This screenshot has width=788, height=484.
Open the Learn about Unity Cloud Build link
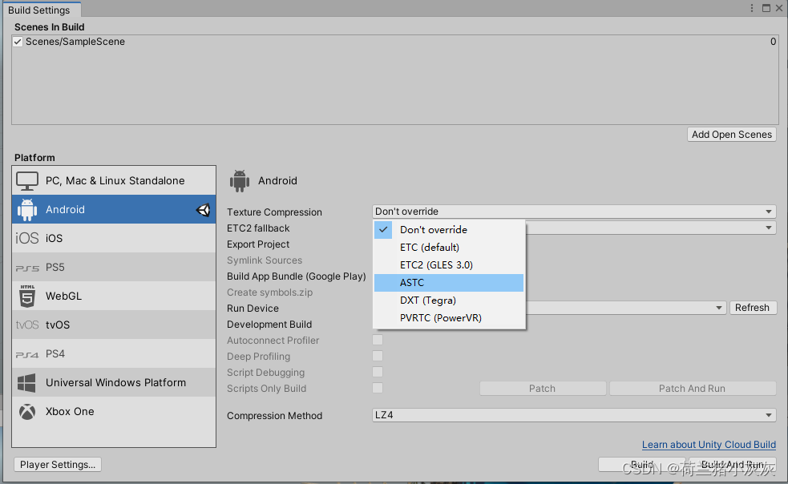click(x=709, y=445)
